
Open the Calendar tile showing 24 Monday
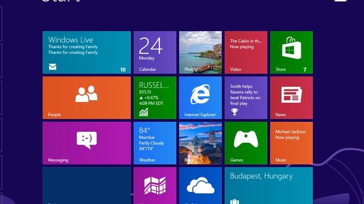pyautogui.click(x=155, y=53)
